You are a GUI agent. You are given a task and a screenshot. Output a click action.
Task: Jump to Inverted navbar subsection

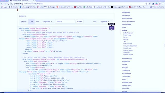(x=128, y=55)
